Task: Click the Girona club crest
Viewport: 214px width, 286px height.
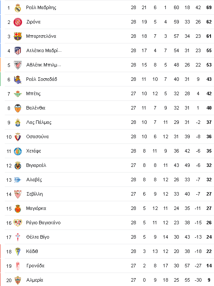Action: (18, 22)
